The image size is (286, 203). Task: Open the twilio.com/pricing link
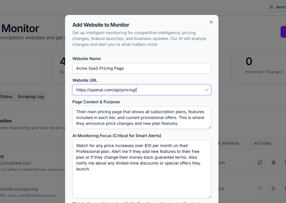tap(19, 189)
